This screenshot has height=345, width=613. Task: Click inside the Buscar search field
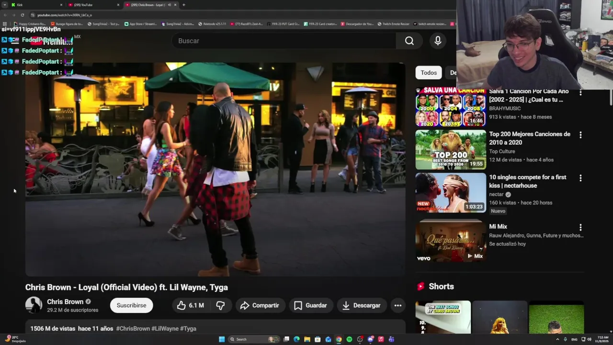[284, 41]
